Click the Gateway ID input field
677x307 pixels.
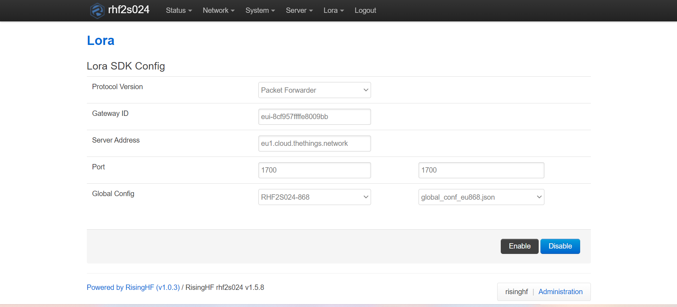coord(314,117)
